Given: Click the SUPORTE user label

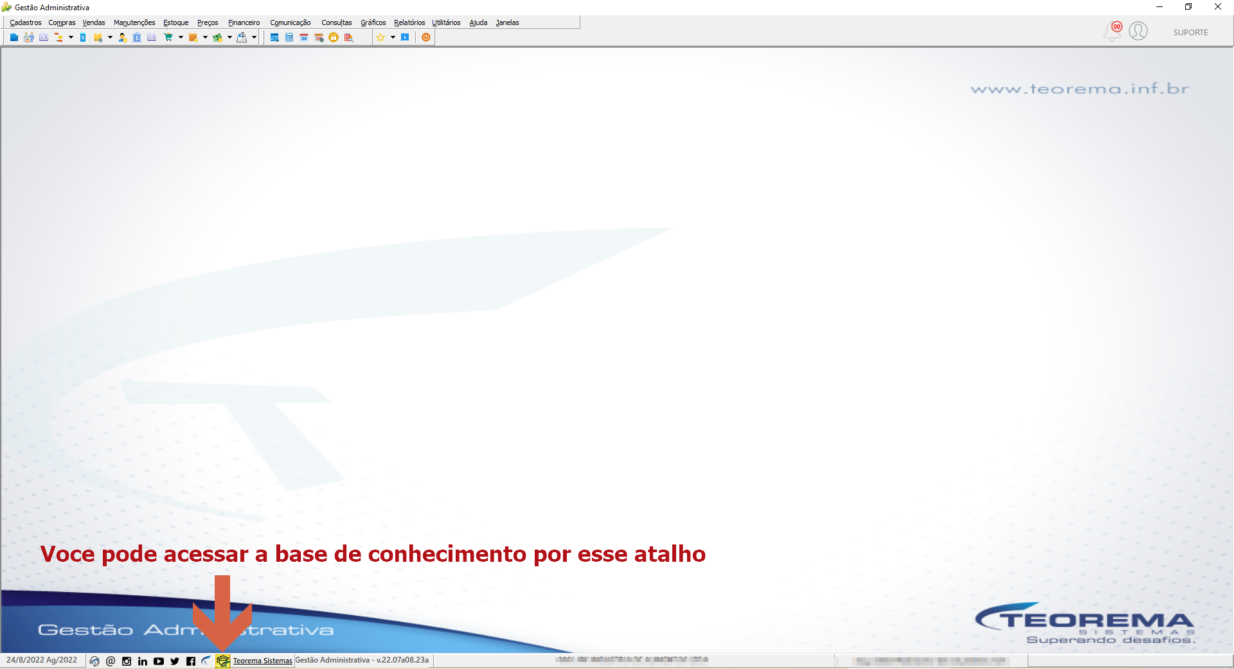Looking at the screenshot, I should click(1190, 33).
